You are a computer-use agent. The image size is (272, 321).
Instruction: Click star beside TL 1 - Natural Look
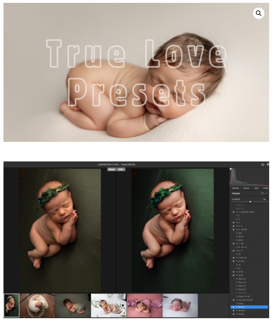coord(233,212)
